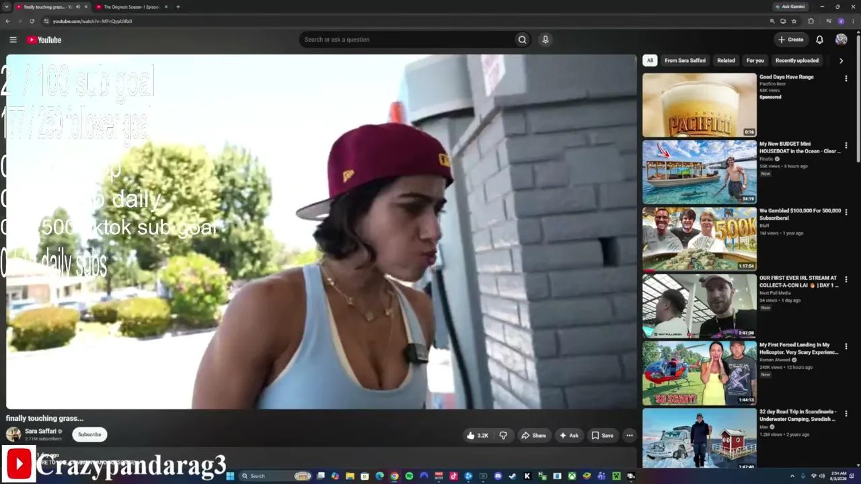861x484 pixels.
Task: Open menu for We Gambled $100,000 video
Action: point(846,212)
